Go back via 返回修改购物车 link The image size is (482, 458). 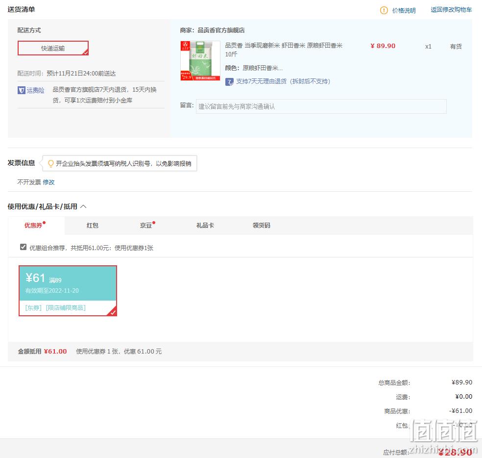click(451, 10)
